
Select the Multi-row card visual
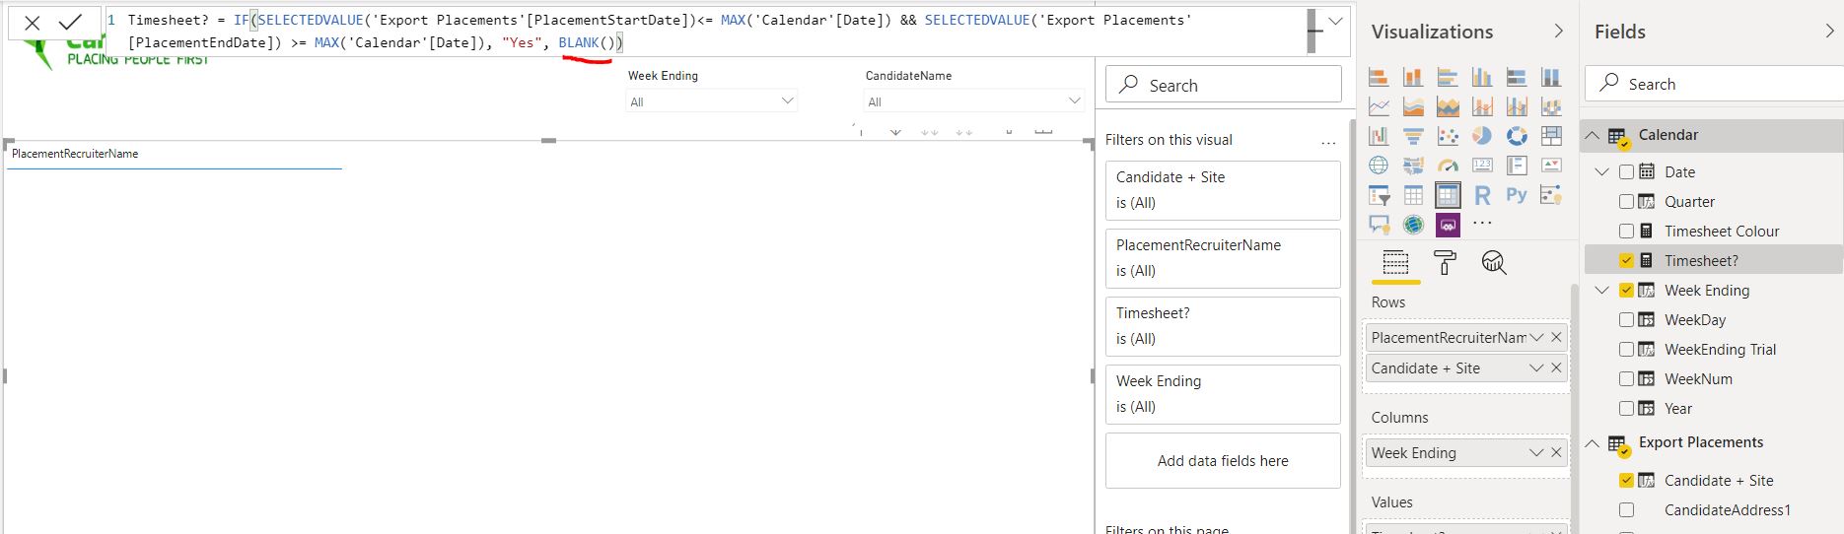(1517, 166)
